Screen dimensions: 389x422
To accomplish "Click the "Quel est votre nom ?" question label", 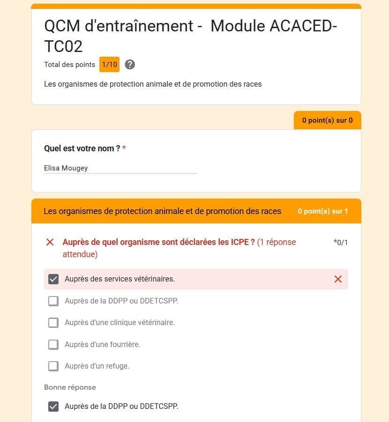I will pos(82,148).
